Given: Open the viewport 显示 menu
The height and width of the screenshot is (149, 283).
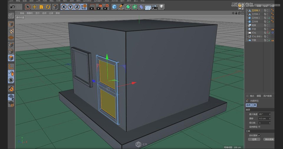Looking at the screenshot, I should [37, 13].
